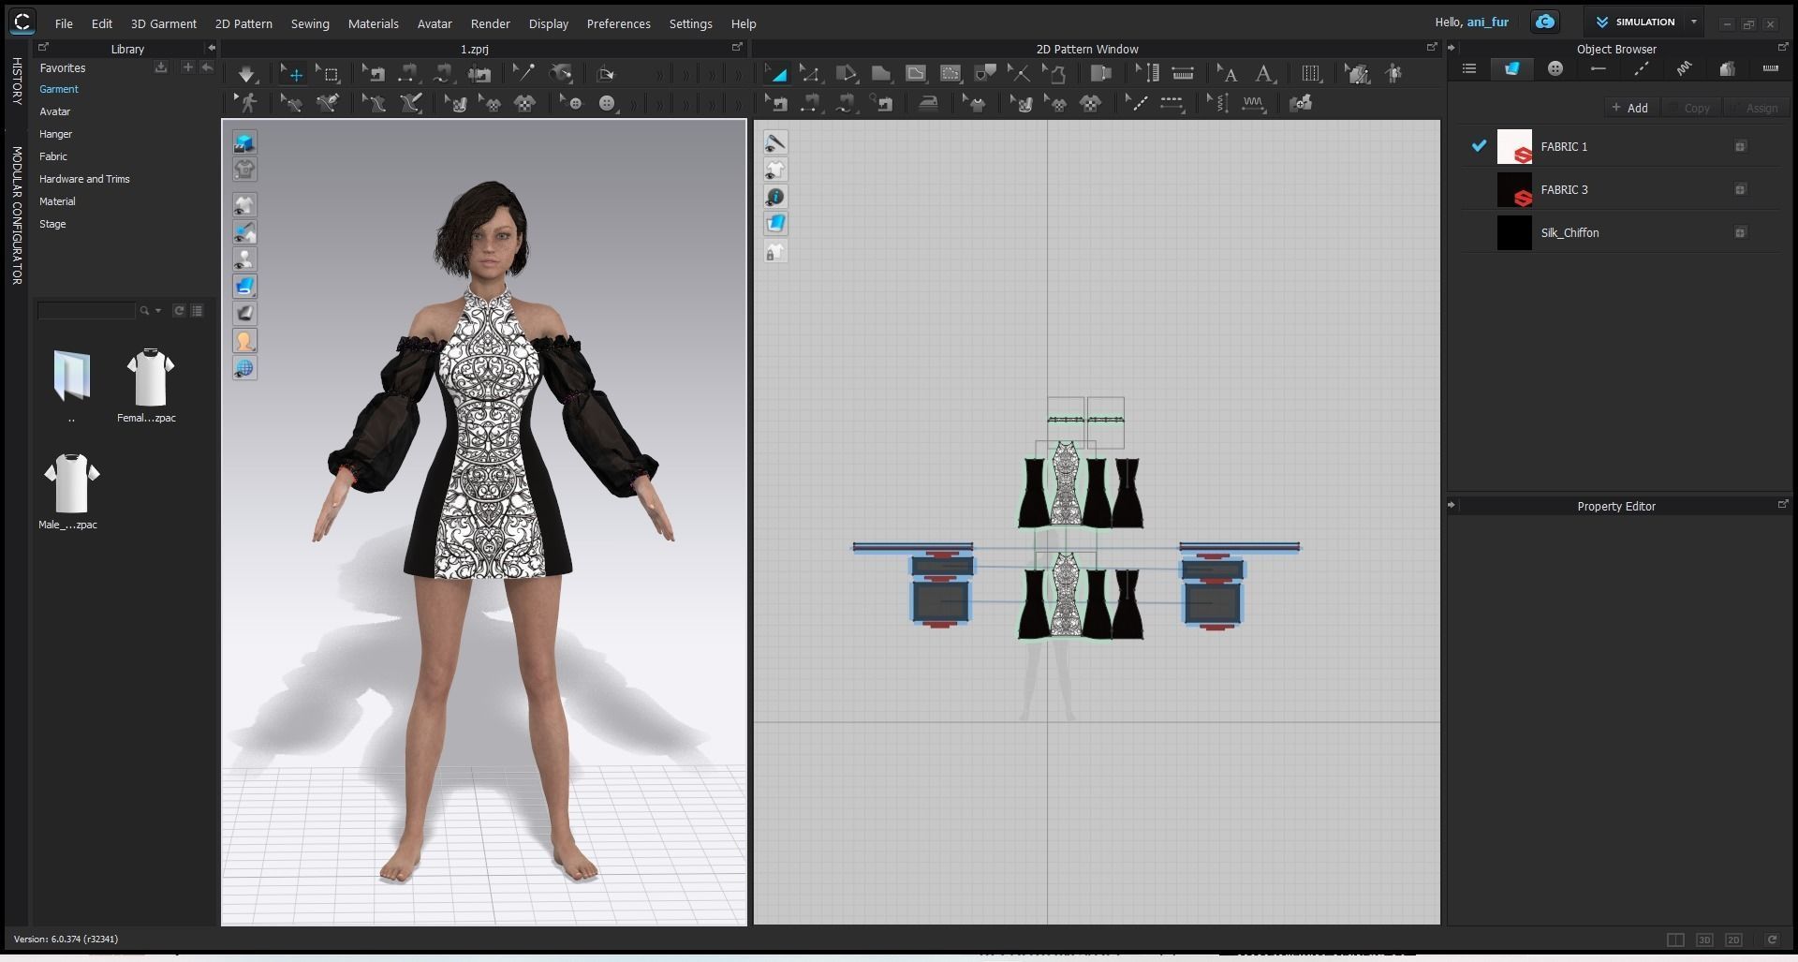This screenshot has height=962, width=1798.
Task: Select the Dart tool with dashed outline
Action: point(951,74)
